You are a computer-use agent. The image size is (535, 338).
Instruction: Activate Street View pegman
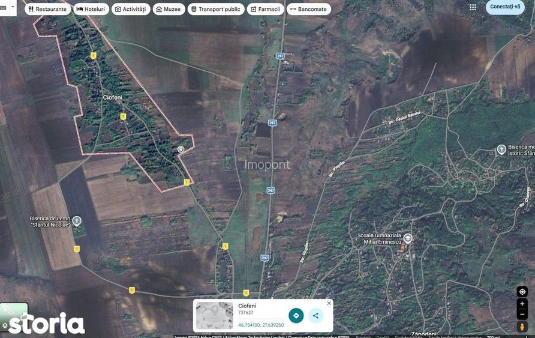[522, 327]
